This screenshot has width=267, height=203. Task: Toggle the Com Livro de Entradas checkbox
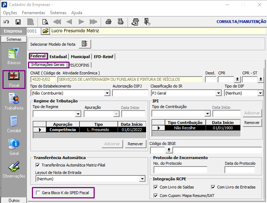[213, 187]
